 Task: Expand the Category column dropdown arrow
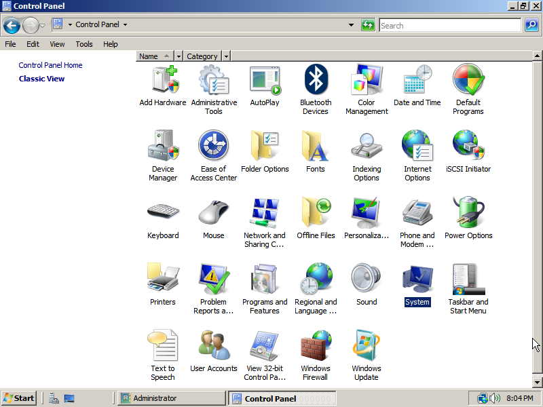pyautogui.click(x=226, y=56)
